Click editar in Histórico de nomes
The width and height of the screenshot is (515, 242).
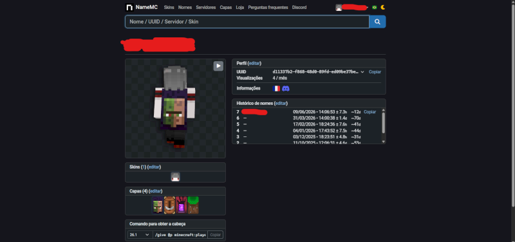coord(281,103)
